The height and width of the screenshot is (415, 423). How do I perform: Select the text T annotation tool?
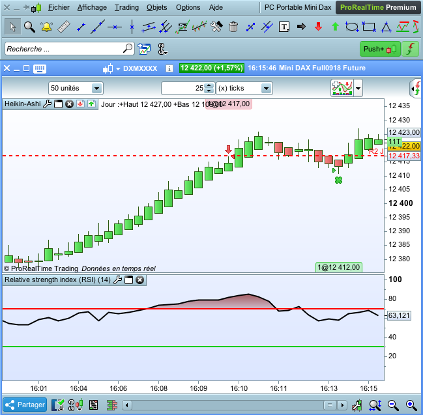tap(284, 27)
